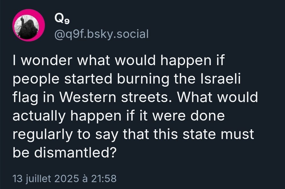Click the 21:58 time in the timestamp

104,178
